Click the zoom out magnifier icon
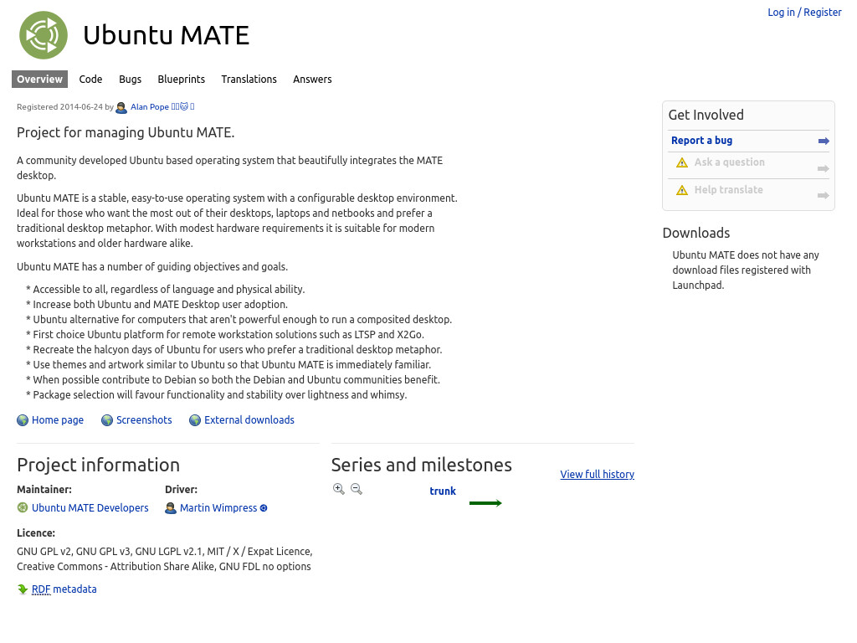Image resolution: width=857 pixels, height=643 pixels. point(357,489)
